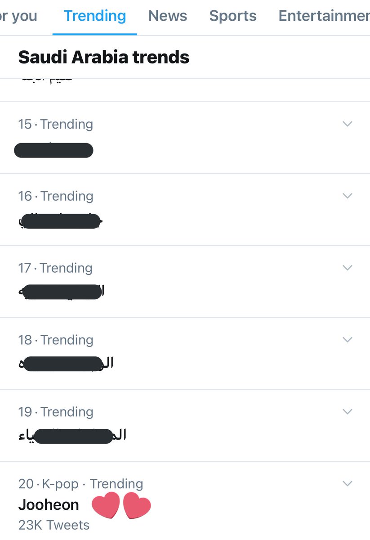Viewport: 370px width, 540px height.
Task: Open chevron menu for Jooheon trend
Action: [x=347, y=484]
